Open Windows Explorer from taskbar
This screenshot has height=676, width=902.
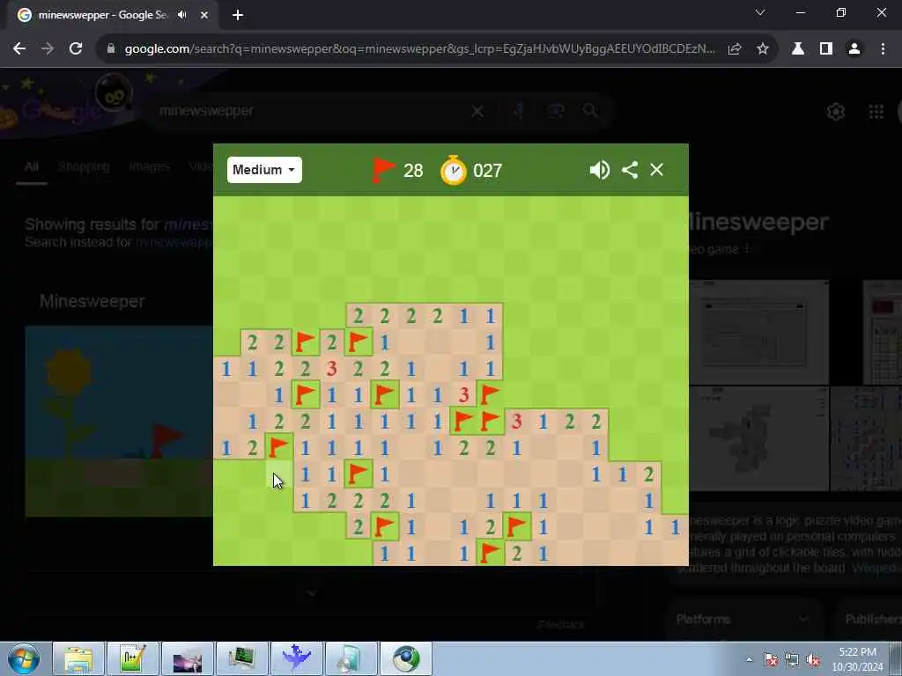tap(78, 658)
